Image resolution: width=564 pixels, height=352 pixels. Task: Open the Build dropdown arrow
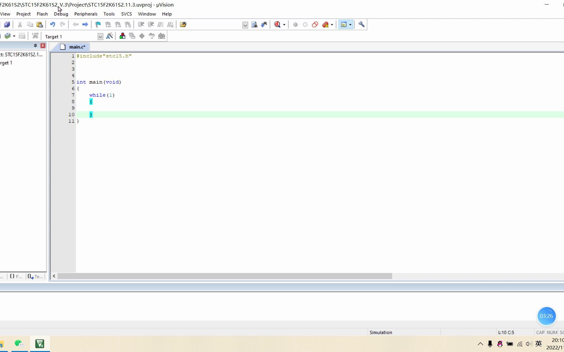[14, 36]
